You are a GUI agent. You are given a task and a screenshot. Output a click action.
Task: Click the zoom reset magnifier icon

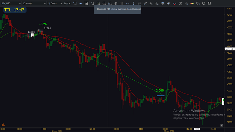coord(110,3)
